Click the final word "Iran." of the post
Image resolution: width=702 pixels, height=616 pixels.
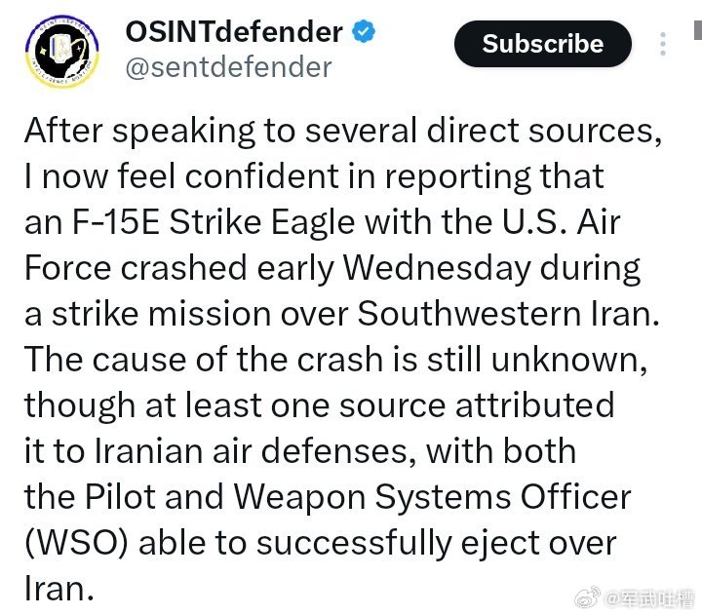[x=59, y=589]
